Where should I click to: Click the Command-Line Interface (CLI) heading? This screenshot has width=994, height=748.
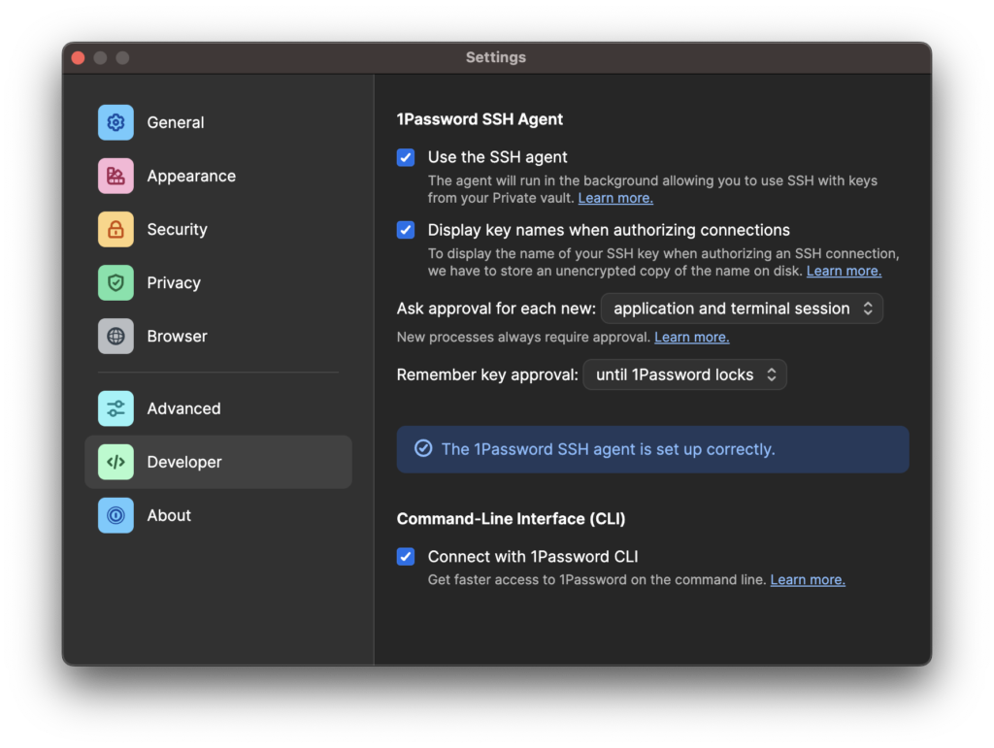[511, 519]
